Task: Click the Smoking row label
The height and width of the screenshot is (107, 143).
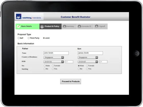Action: pos(25,69)
